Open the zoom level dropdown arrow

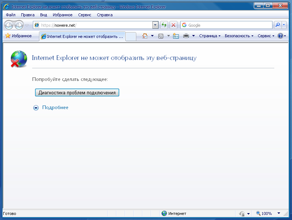pos(279,213)
